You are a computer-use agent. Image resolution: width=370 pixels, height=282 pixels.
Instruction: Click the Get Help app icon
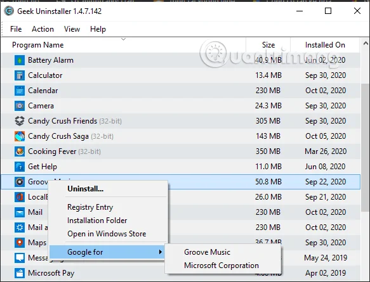point(20,167)
